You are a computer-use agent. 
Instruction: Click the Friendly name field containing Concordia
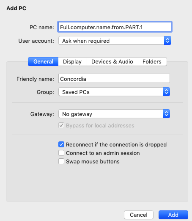(114, 78)
